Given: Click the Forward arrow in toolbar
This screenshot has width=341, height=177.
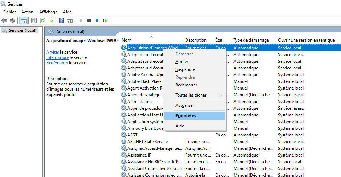Looking at the screenshot, I should tap(12, 20).
